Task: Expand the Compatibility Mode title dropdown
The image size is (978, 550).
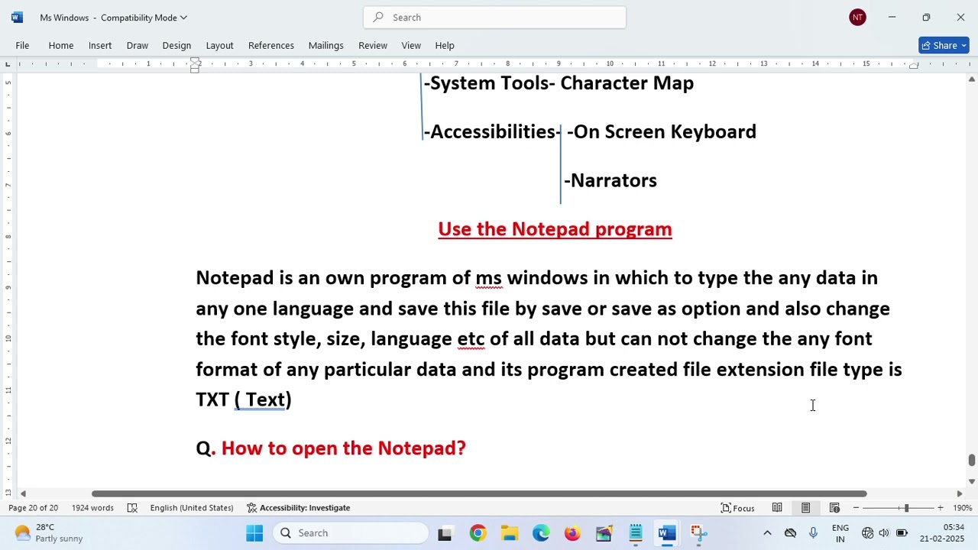Action: click(144, 17)
